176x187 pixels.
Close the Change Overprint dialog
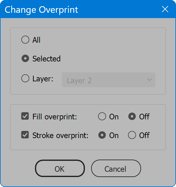pos(165,9)
